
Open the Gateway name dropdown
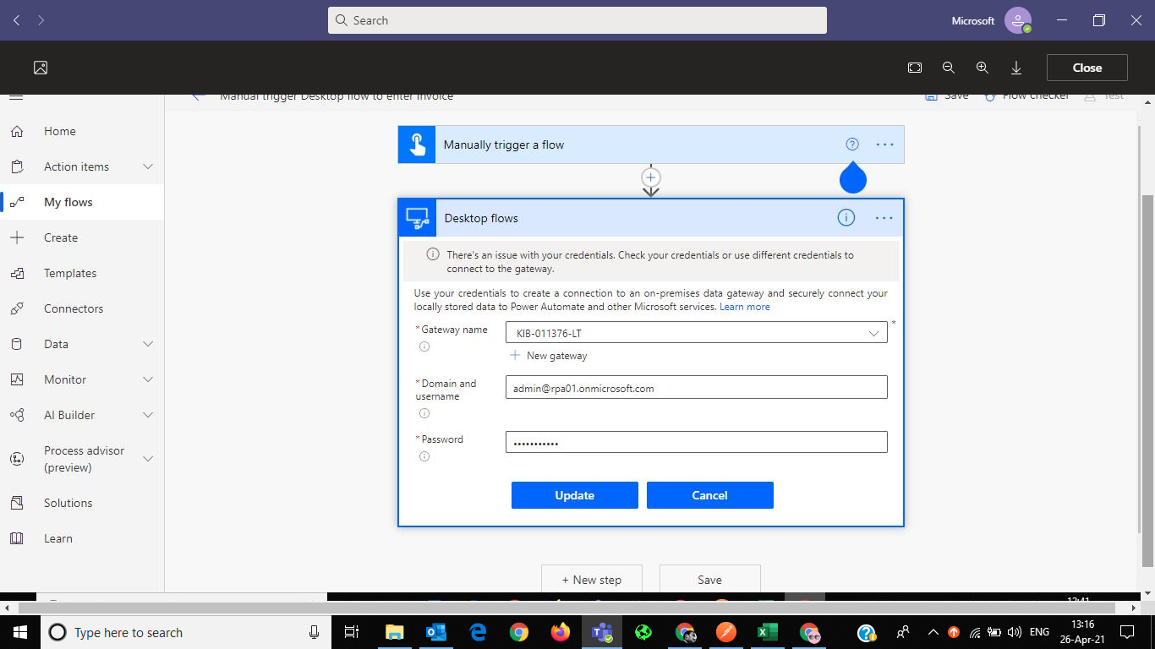697,333
